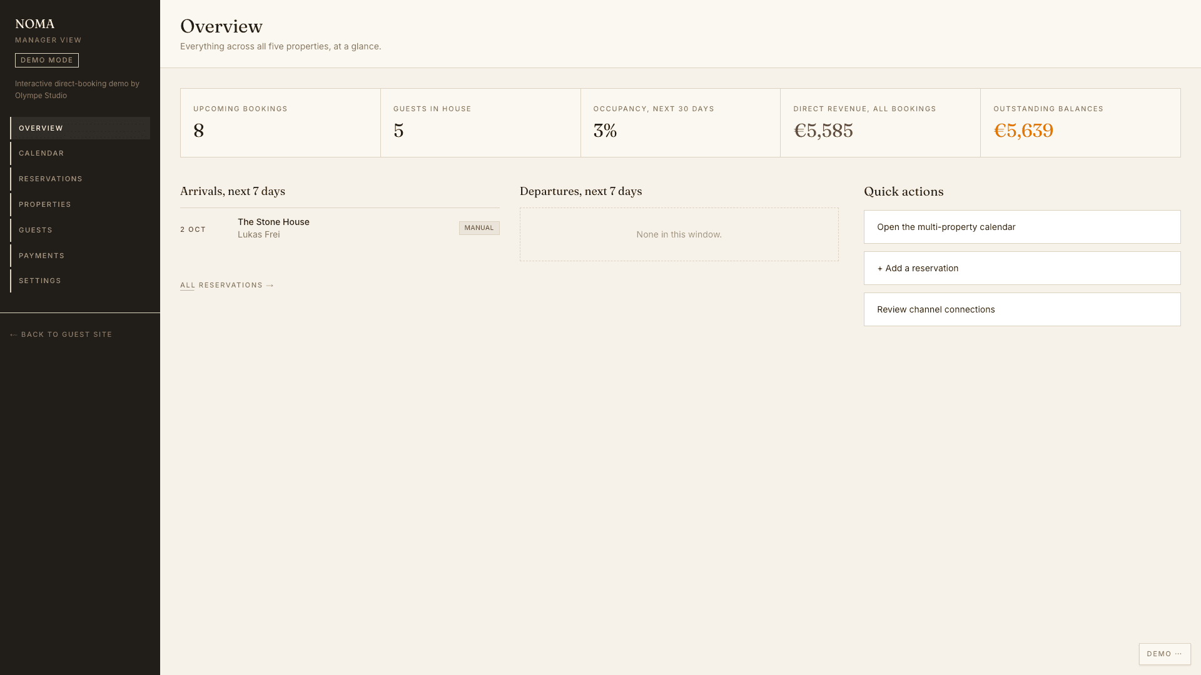Open the Demo menu button
Viewport: 1201px width, 675px height.
pos(1165,654)
